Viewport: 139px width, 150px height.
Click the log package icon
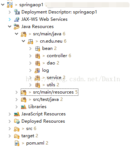(x=37, y=71)
